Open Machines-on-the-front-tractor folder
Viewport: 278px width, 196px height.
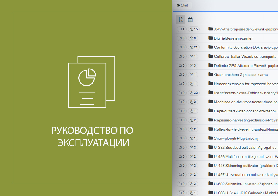pos(246,102)
